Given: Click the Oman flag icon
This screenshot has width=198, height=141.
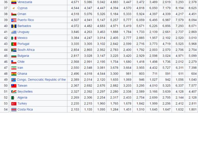Looking at the screenshot, I should click(x=14, y=14).
